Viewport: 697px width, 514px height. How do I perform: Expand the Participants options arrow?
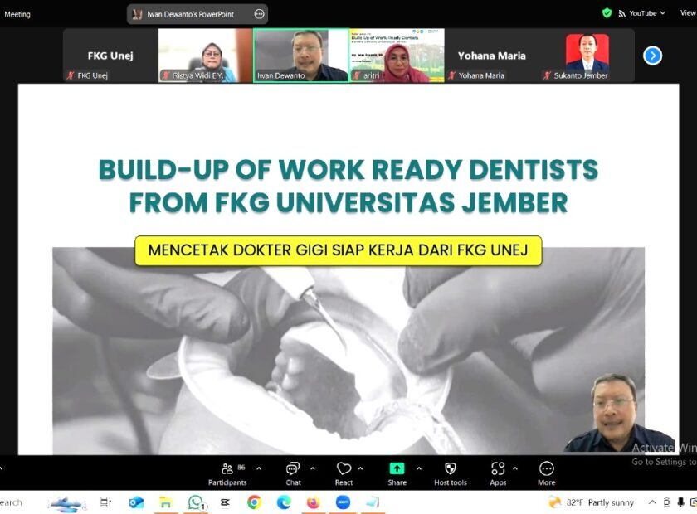pyautogui.click(x=259, y=468)
